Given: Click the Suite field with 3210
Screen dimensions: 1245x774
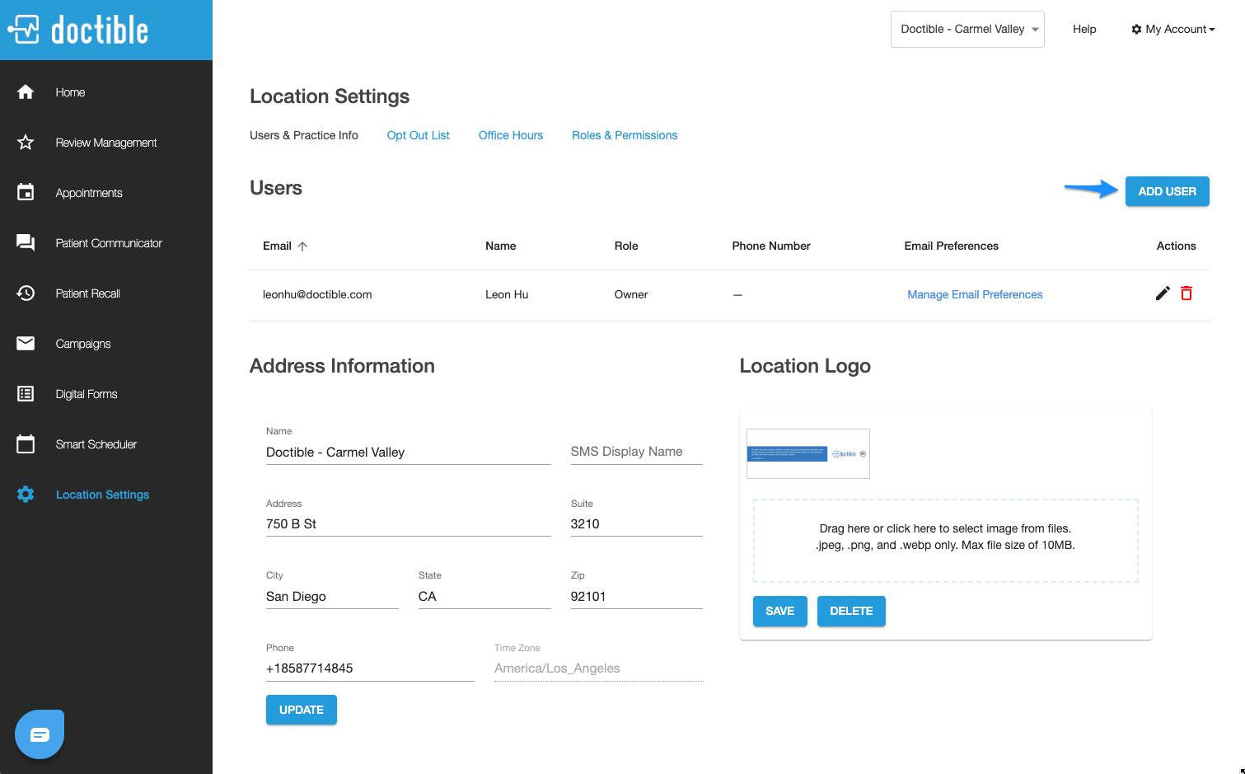Looking at the screenshot, I should pyautogui.click(x=637, y=524).
